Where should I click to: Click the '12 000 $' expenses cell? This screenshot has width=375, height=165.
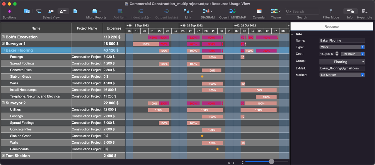coord(114,109)
